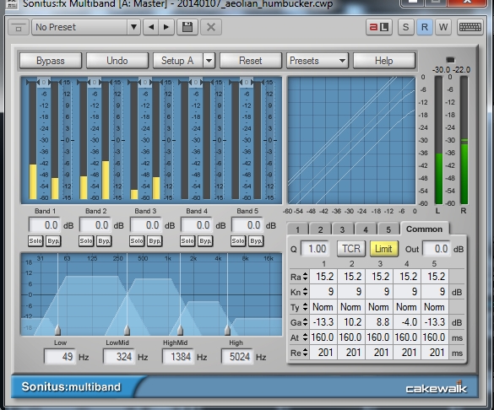Click the Band 3 gain dB field

[145, 225]
